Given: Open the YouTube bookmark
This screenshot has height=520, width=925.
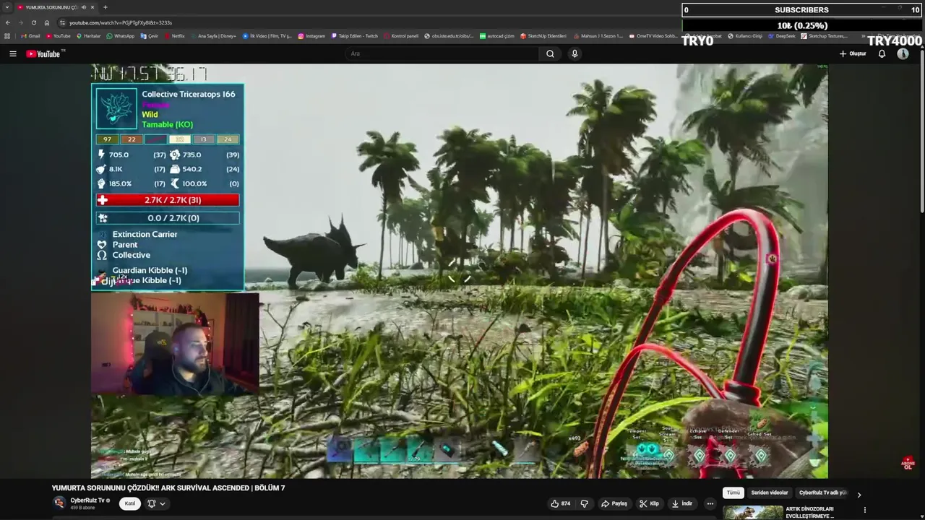Looking at the screenshot, I should click(59, 36).
